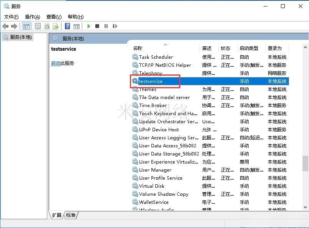Switch to the 标准 tab

71,215
